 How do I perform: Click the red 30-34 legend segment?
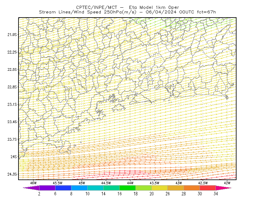tap(208, 188)
